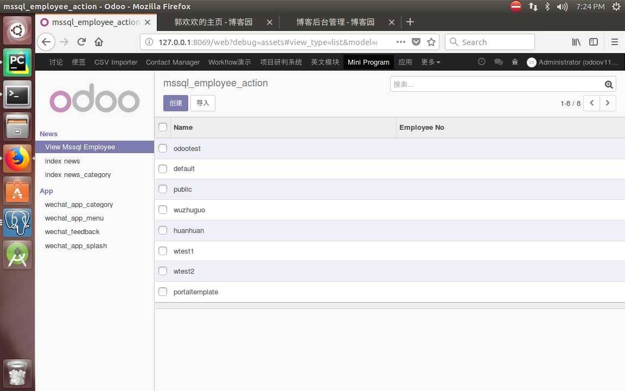Open page actions three-dots menu

point(400,42)
